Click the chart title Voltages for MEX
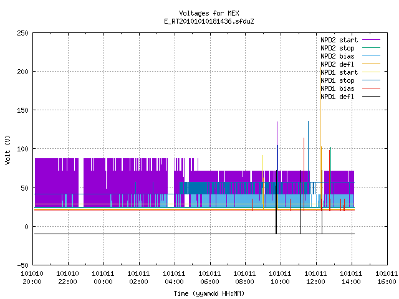The height and width of the screenshot is (299, 399). (x=209, y=13)
